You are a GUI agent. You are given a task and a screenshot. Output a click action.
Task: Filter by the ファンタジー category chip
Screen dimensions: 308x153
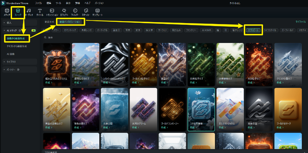click(x=191, y=30)
